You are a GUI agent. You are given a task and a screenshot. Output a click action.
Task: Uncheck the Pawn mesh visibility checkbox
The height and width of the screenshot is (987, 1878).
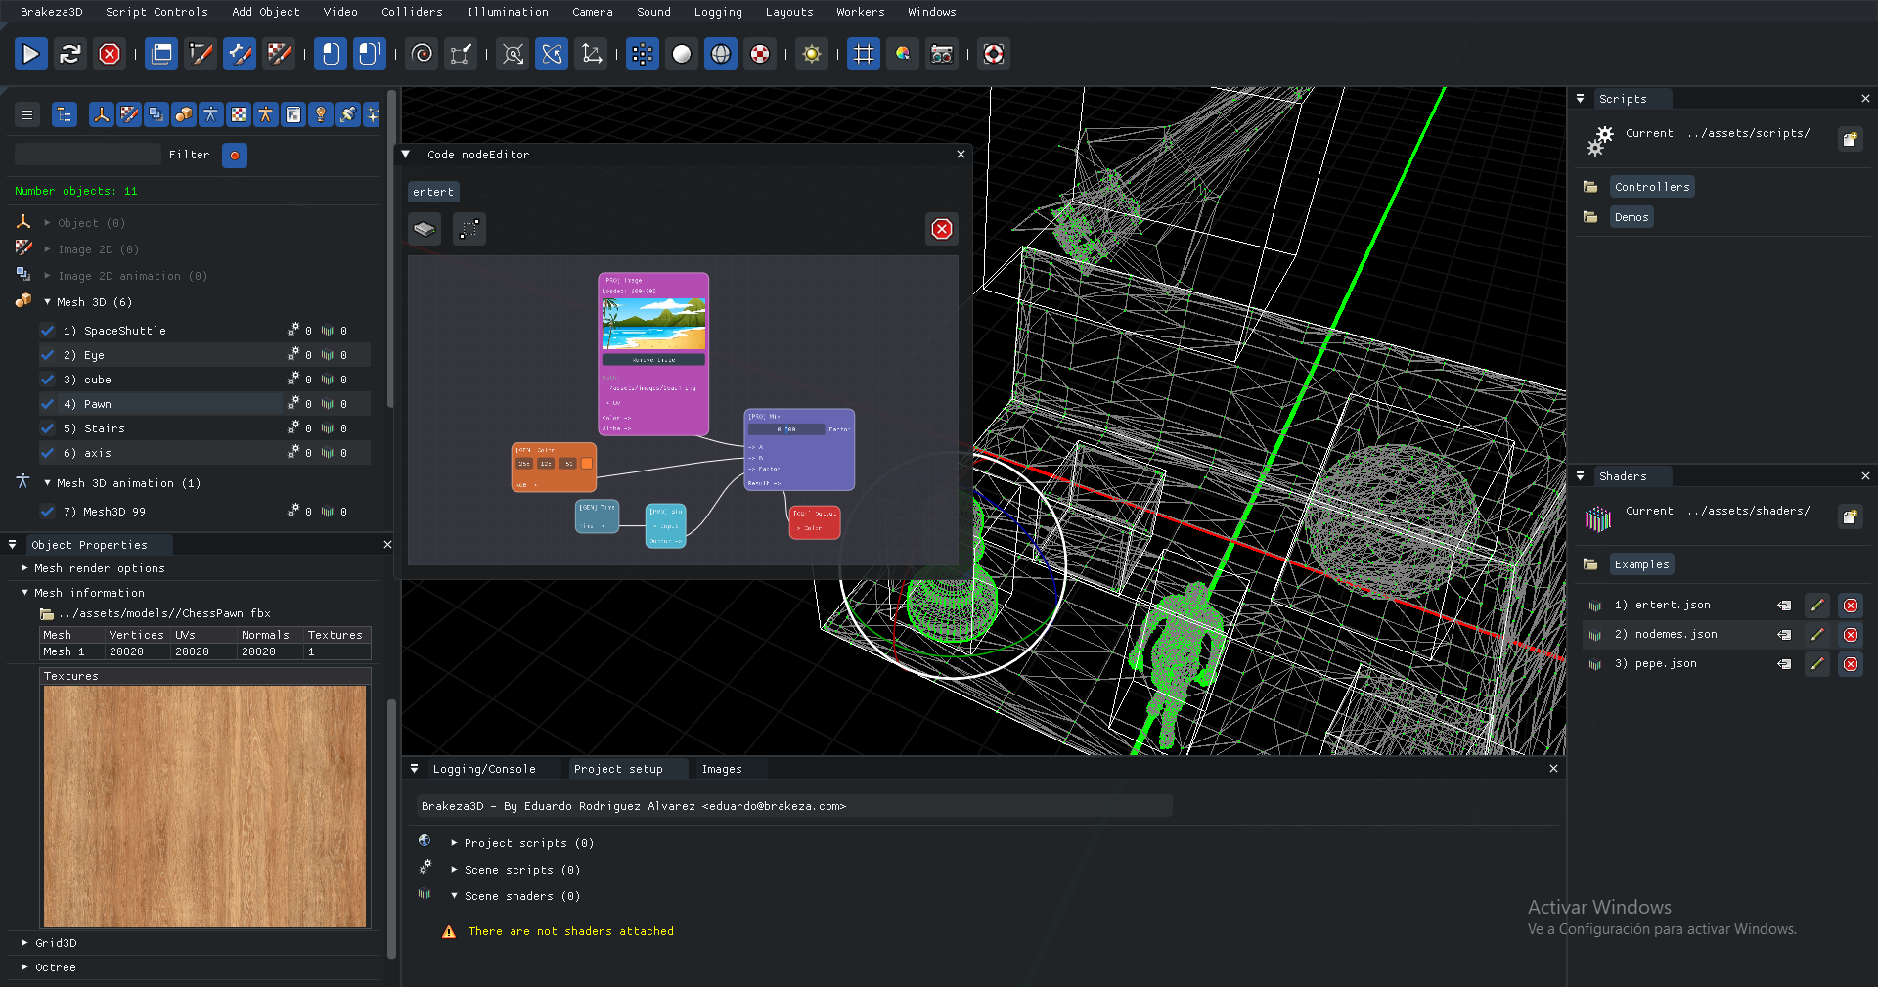click(46, 403)
